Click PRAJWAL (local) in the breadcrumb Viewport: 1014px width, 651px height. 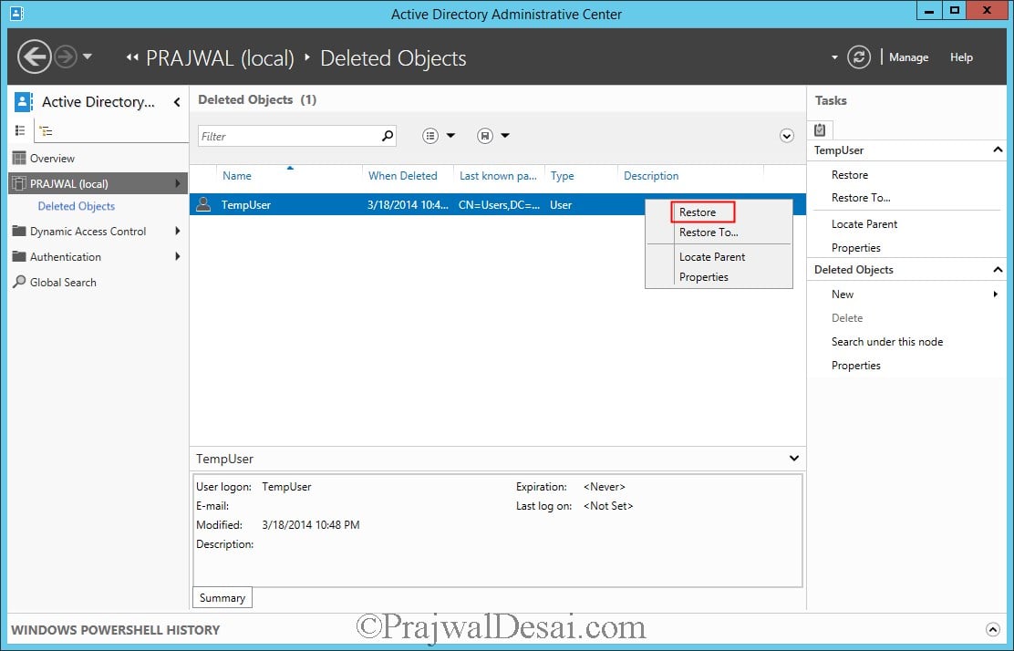pos(220,58)
